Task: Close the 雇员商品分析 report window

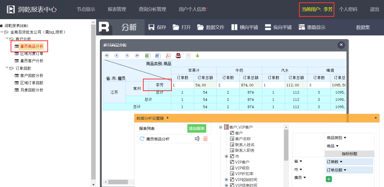Action: [341, 45]
